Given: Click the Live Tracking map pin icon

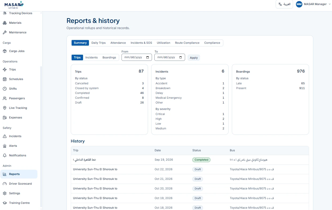Looking at the screenshot, I should [x=5, y=108].
